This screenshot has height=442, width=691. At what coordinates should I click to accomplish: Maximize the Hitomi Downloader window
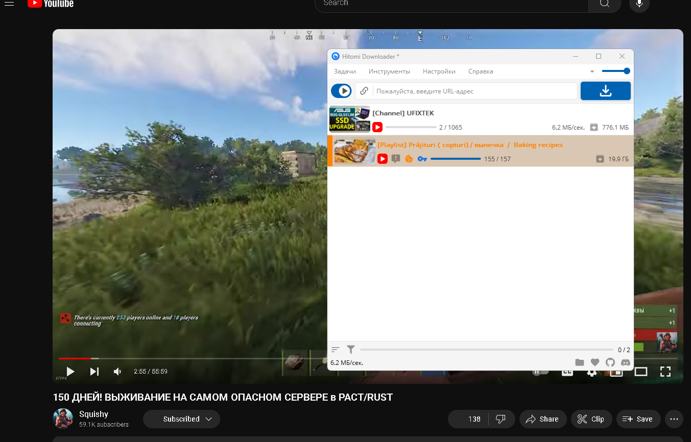click(599, 56)
